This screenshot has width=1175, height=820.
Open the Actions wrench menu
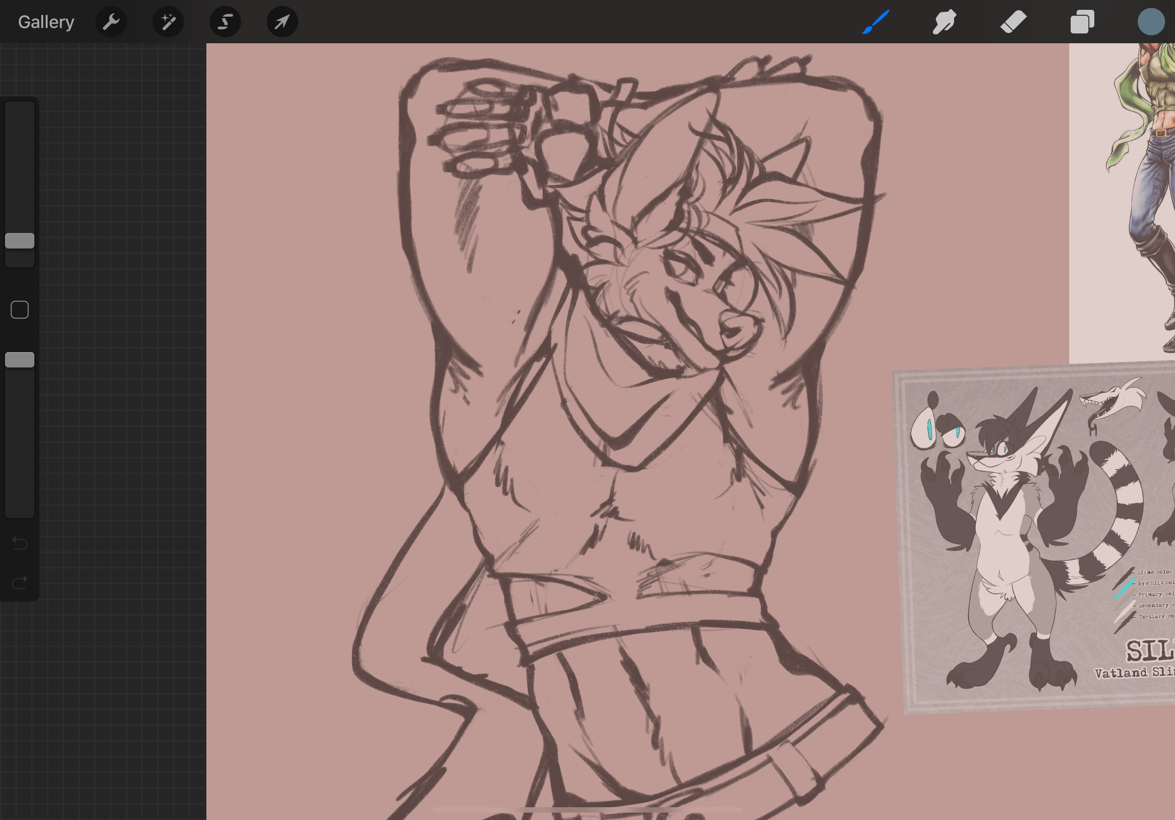tap(111, 22)
